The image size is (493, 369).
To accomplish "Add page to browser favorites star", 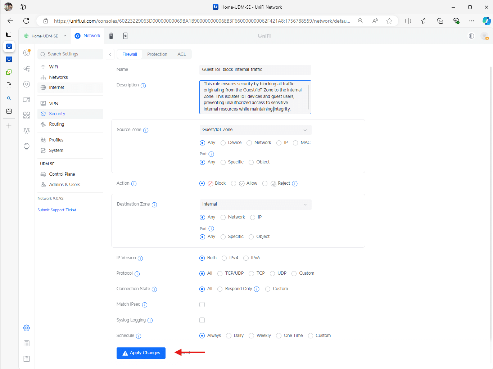I will [389, 21].
